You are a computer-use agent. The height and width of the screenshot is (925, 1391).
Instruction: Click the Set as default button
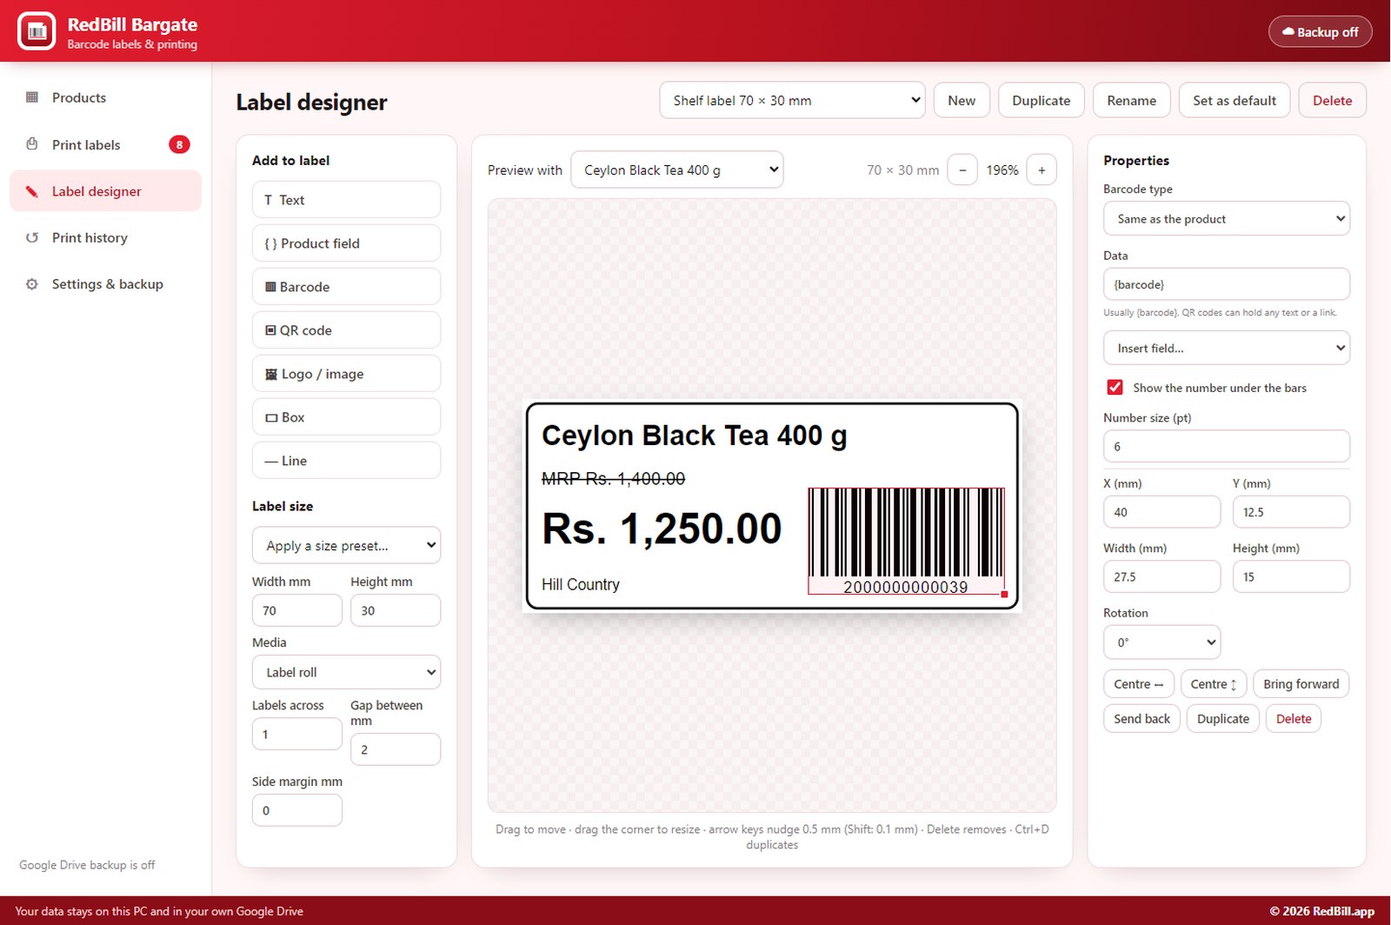(x=1235, y=100)
